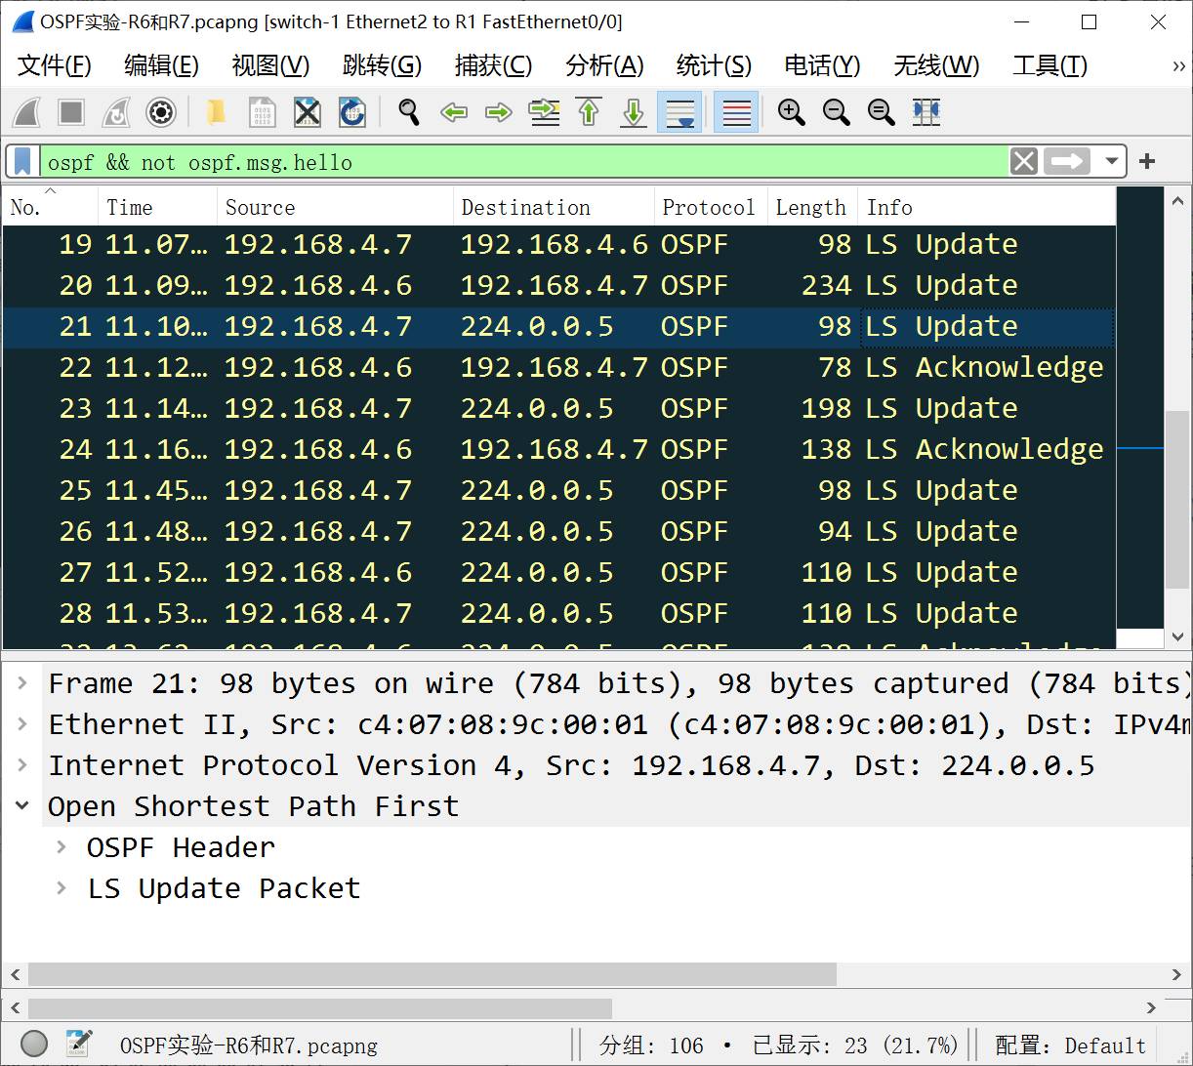Click the stop capture square icon
This screenshot has width=1193, height=1066.
(x=71, y=112)
